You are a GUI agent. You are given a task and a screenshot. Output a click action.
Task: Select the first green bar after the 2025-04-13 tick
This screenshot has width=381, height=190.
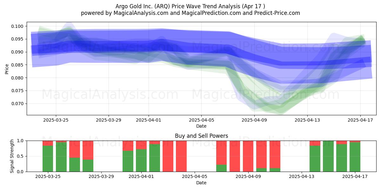(x=315, y=159)
